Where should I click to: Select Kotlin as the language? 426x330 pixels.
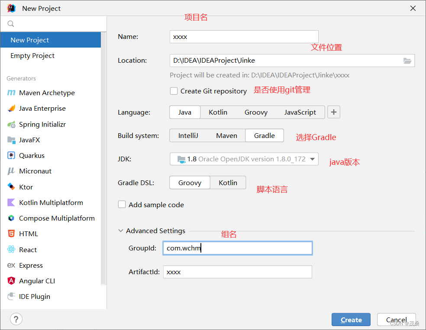click(x=218, y=112)
